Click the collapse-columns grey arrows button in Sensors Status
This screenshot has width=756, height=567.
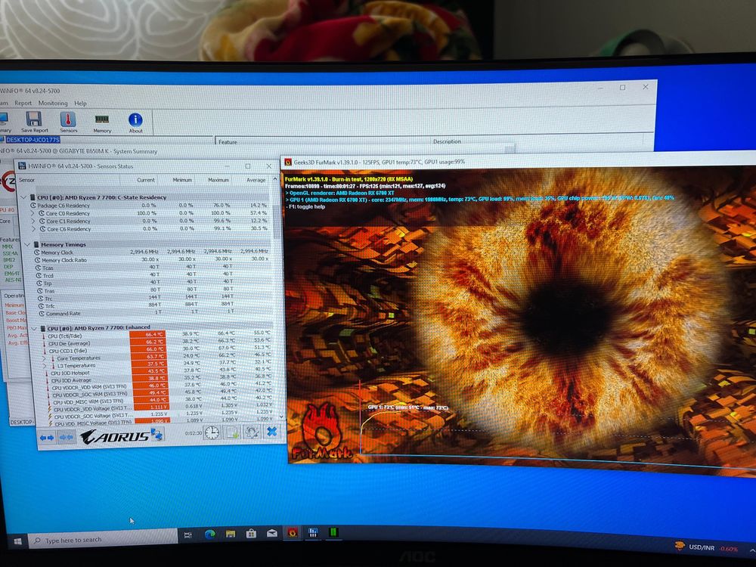tap(66, 437)
